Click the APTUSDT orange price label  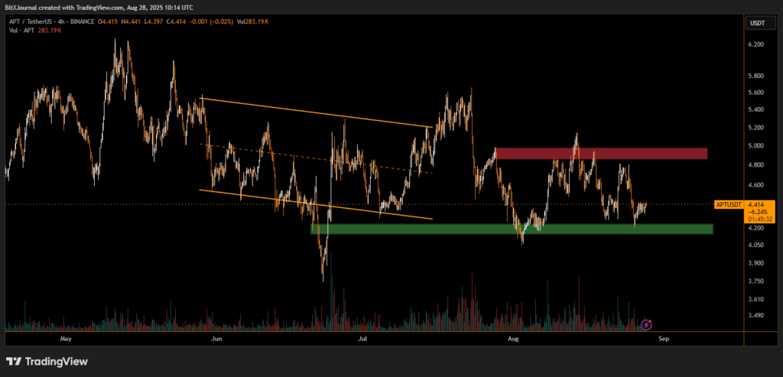click(729, 205)
